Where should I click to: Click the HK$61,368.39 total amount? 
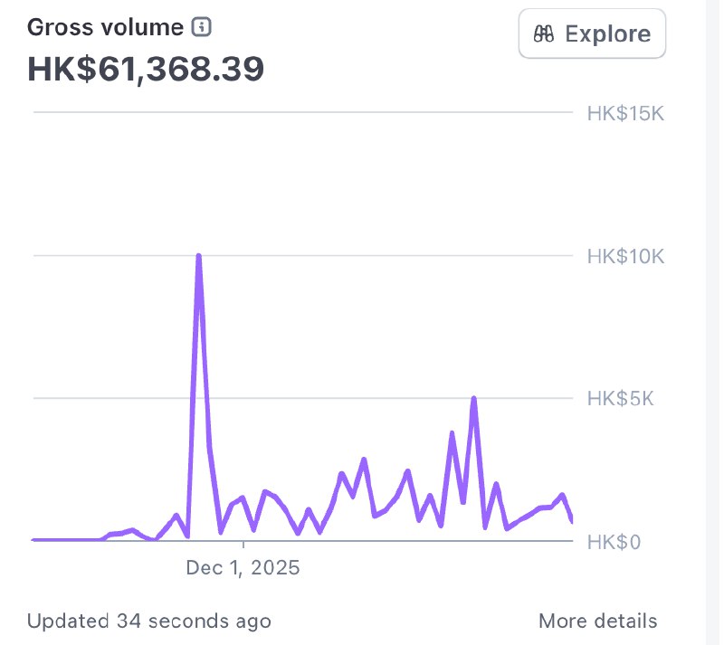point(146,68)
